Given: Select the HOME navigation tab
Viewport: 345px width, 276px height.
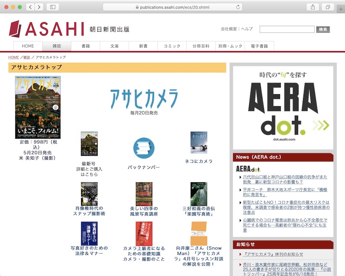Looking at the screenshot, I should (x=28, y=46).
